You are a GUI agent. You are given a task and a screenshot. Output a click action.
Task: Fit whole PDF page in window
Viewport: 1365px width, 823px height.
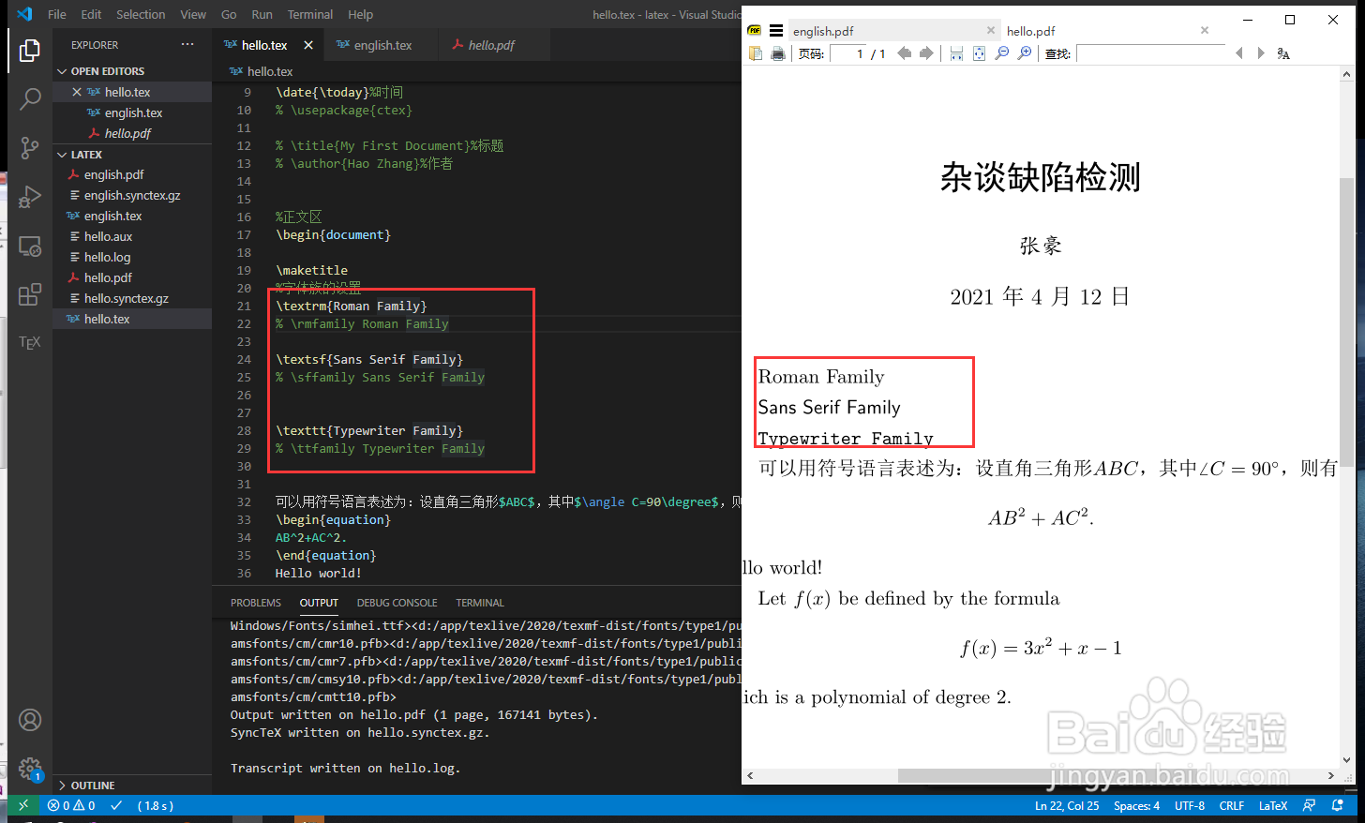point(979,53)
